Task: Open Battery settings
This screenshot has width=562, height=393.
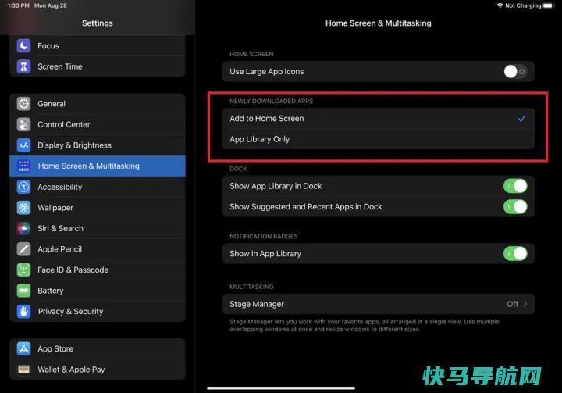Action: tap(98, 291)
